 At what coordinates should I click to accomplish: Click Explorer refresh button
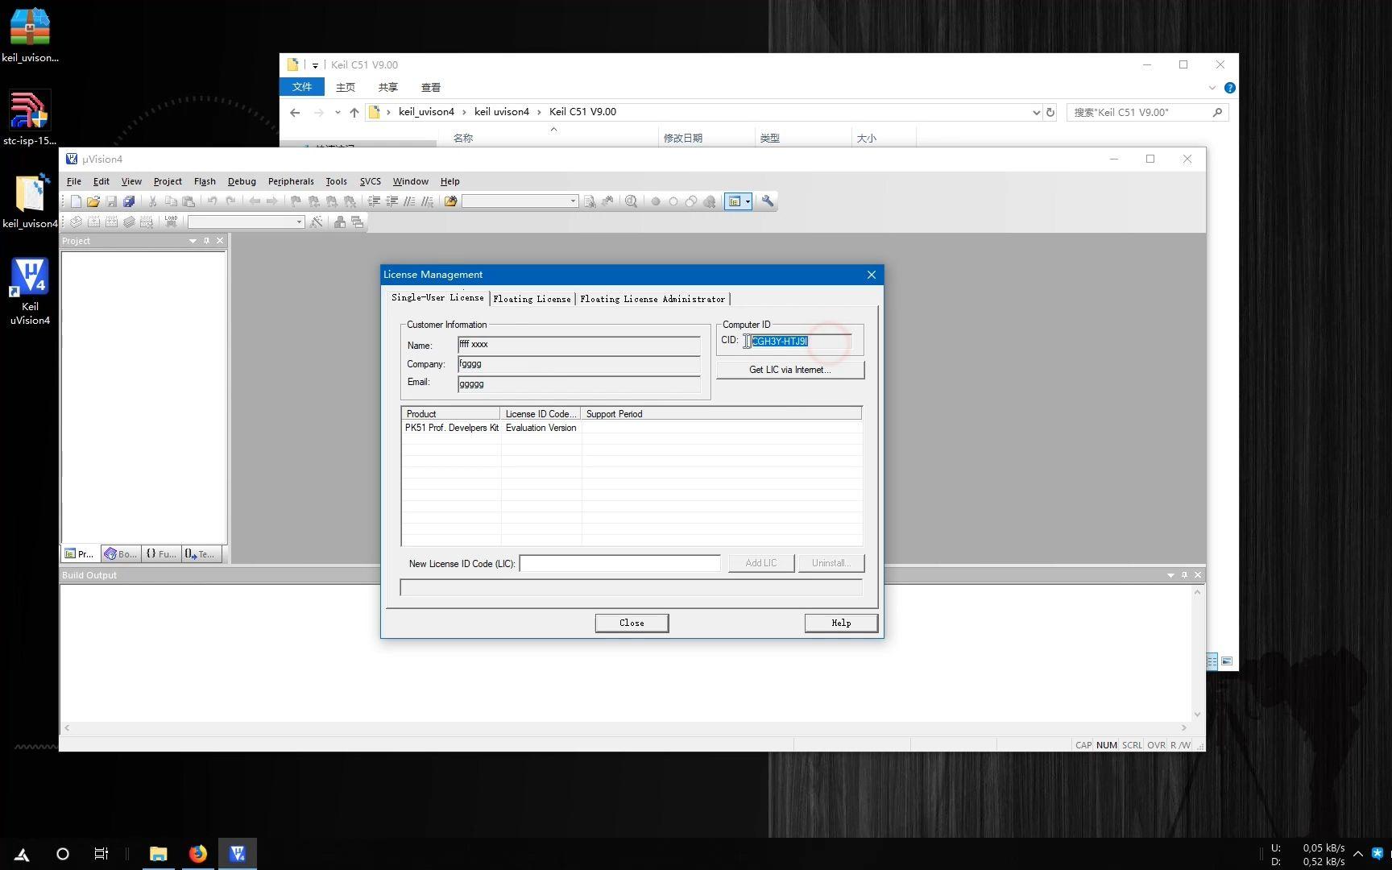point(1050,113)
